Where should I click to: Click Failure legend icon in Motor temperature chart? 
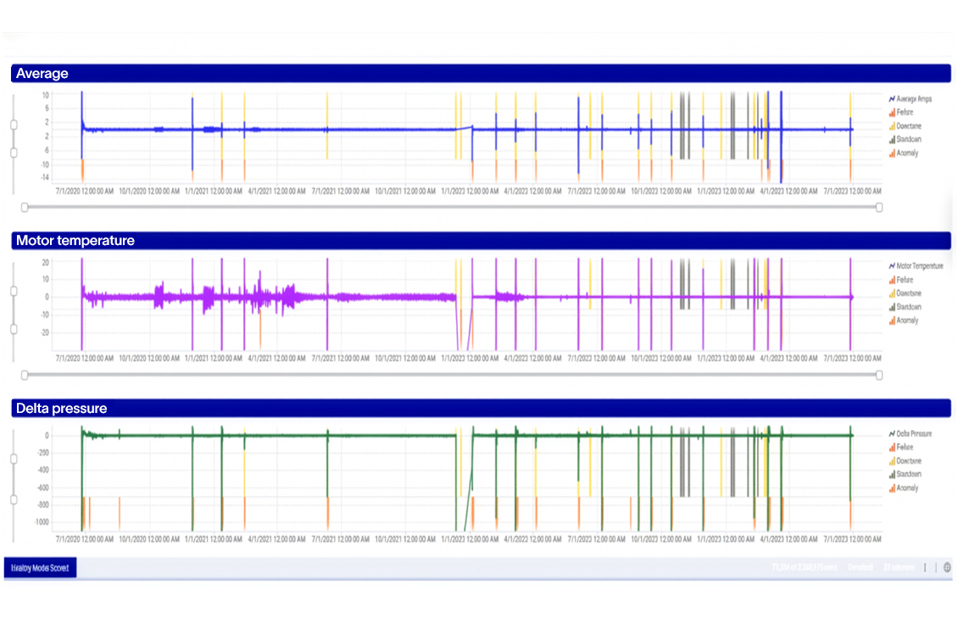click(x=891, y=280)
